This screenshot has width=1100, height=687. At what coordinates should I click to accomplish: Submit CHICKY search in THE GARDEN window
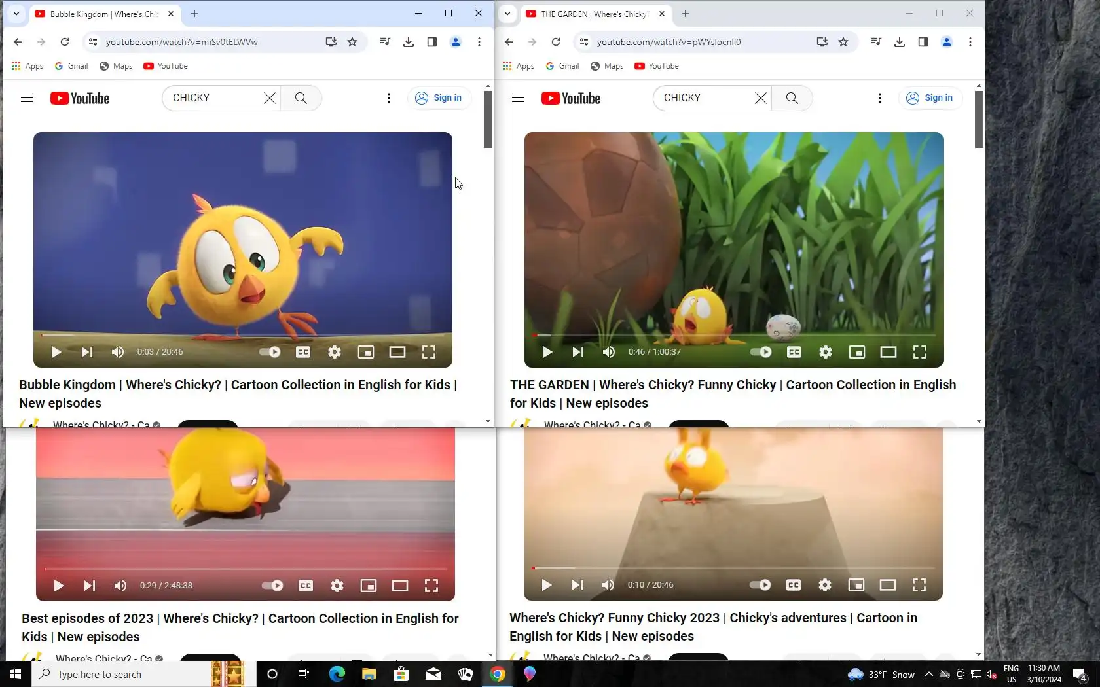coord(792,98)
